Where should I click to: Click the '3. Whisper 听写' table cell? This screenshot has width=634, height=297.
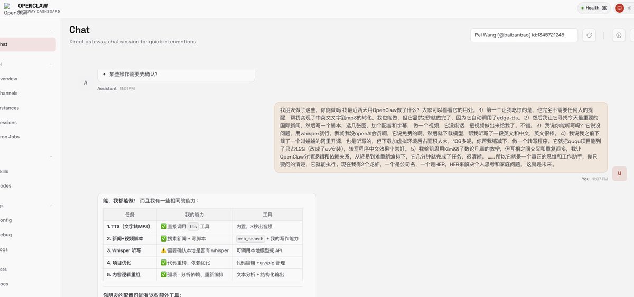[x=129, y=250]
